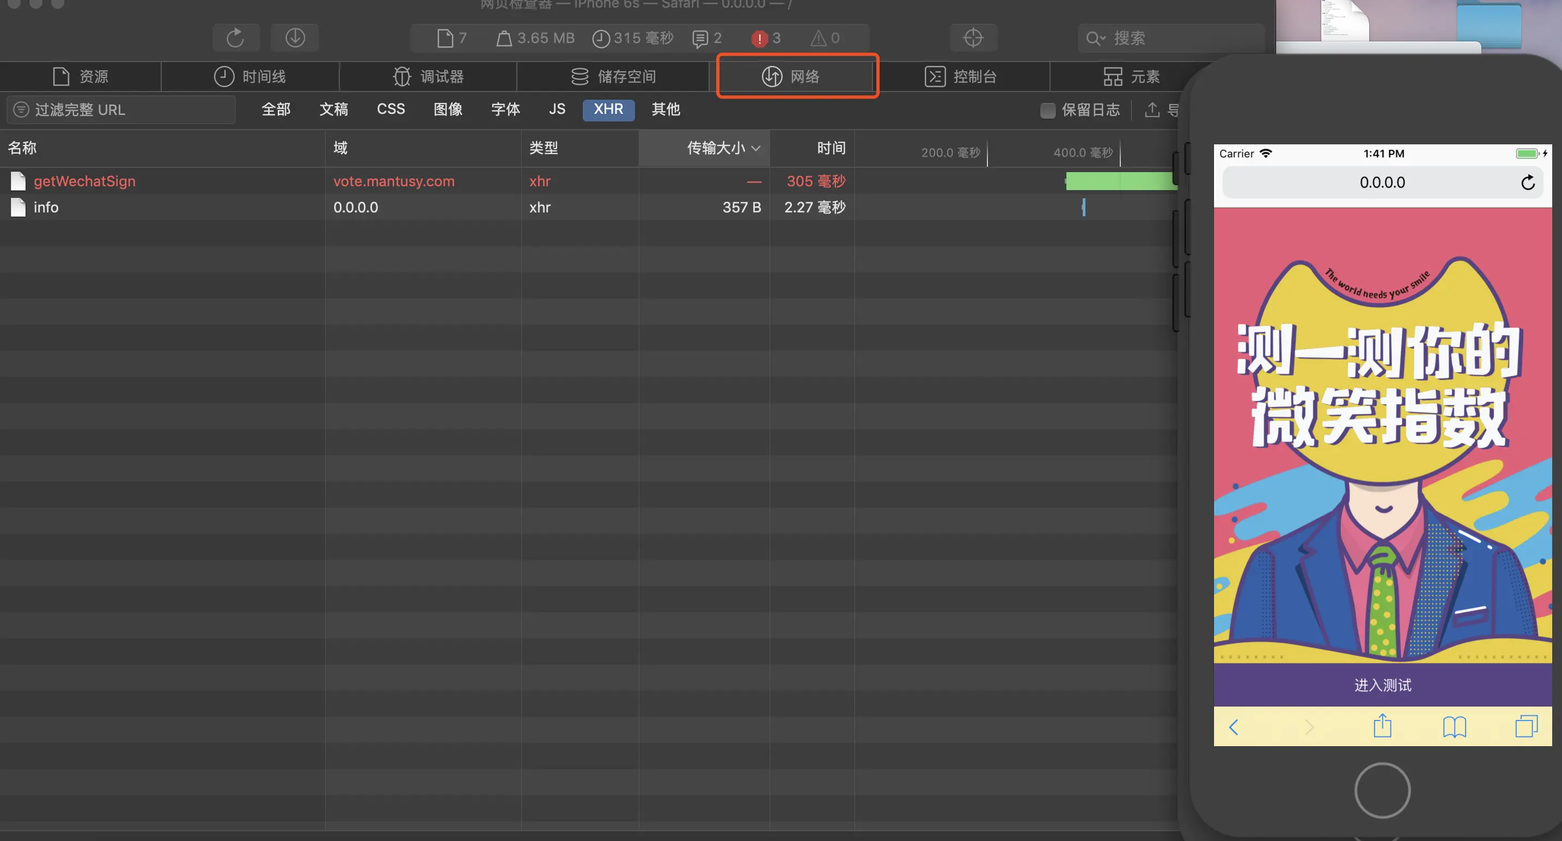Select the XHR filter button
Screen dimensions: 1562x841
pyautogui.click(x=608, y=109)
